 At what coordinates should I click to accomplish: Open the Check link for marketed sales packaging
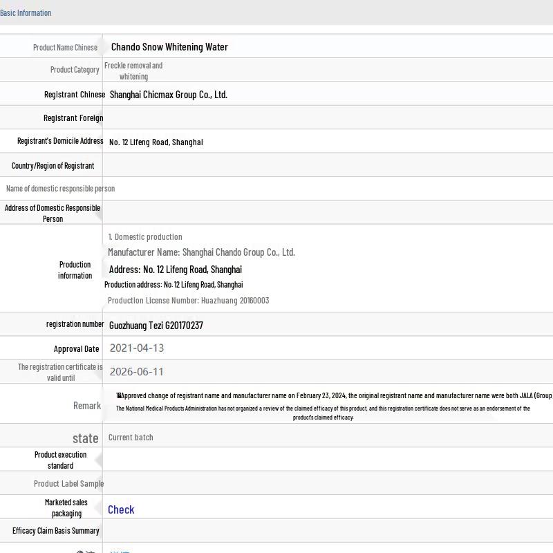(121, 509)
